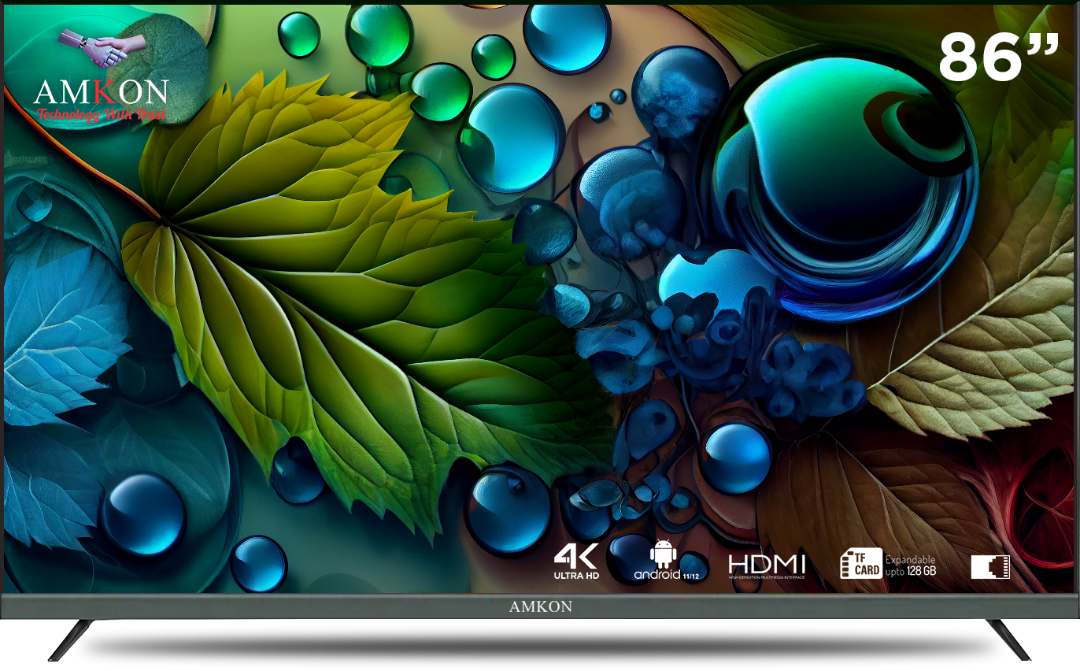The height and width of the screenshot is (671, 1080).
Task: Click the 86" screen size label
Action: [x=997, y=57]
